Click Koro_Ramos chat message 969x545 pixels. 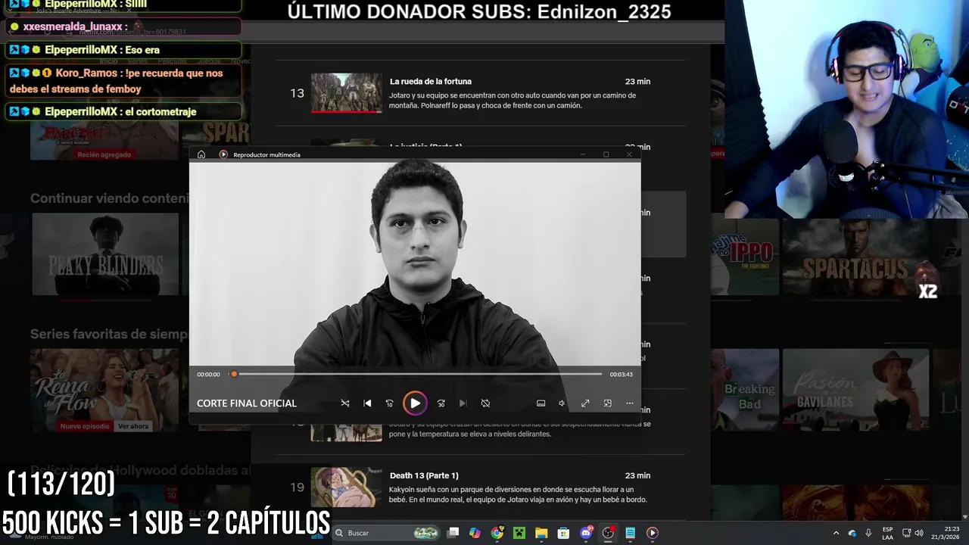point(123,81)
